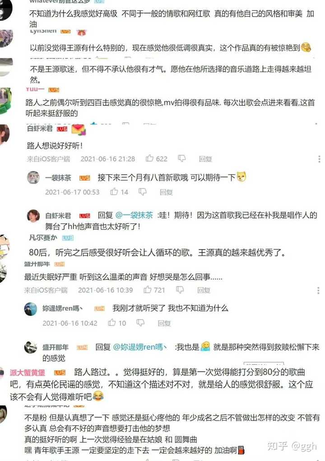Reply to 一袋抹茶's comment
The image size is (325, 461).
(x=166, y=192)
